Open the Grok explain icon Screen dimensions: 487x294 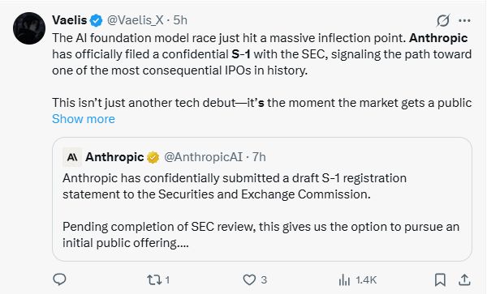(x=442, y=21)
